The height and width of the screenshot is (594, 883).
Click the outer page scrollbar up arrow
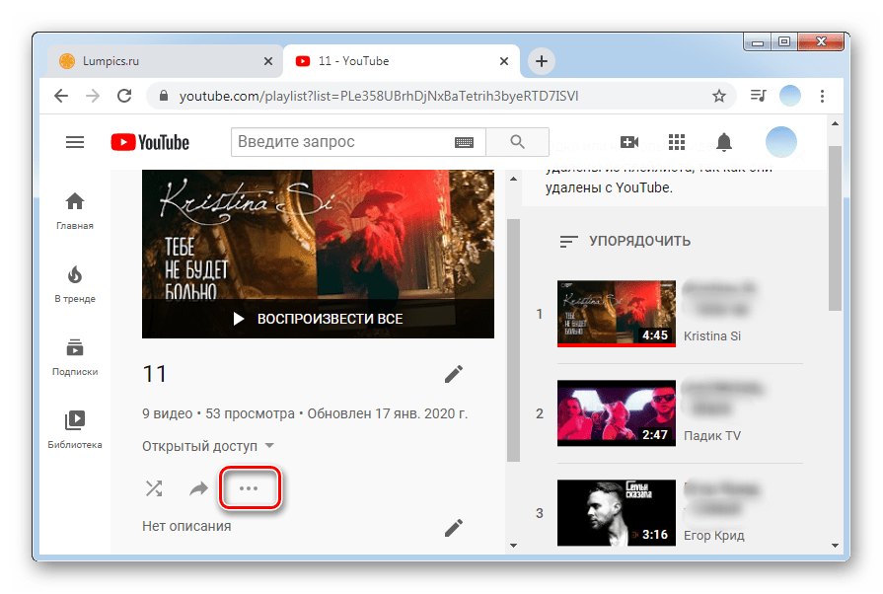point(835,123)
